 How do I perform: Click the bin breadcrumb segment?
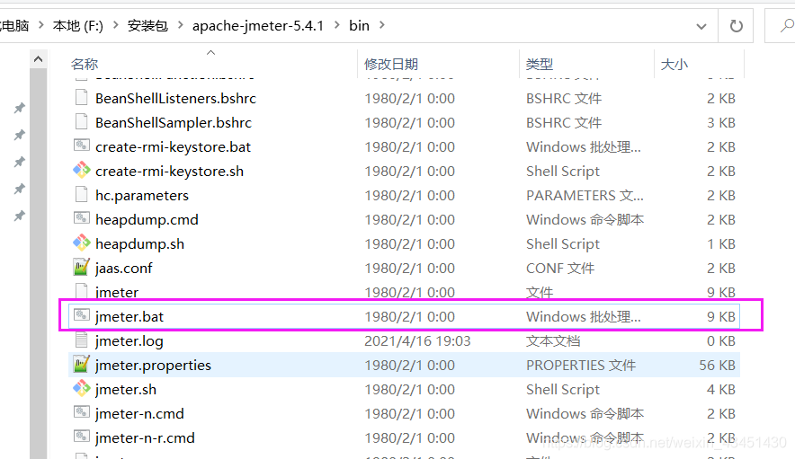coord(359,25)
